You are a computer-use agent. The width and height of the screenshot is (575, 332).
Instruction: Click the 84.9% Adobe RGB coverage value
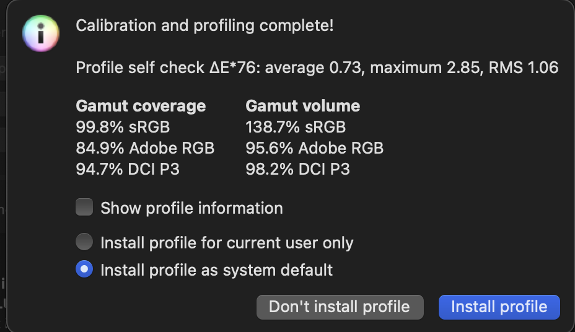click(145, 148)
